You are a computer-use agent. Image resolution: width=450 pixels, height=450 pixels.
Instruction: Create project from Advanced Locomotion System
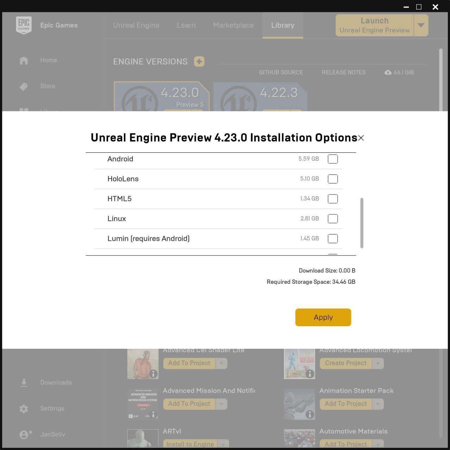345,363
